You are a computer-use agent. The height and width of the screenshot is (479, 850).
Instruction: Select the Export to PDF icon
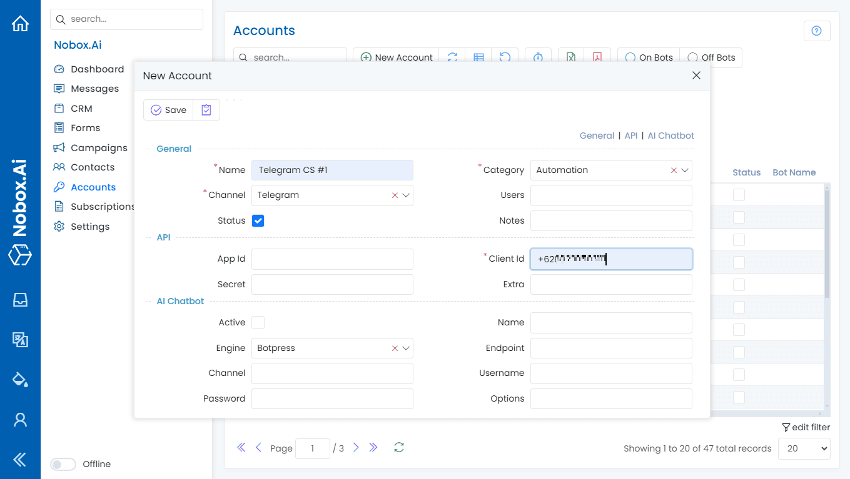point(598,57)
